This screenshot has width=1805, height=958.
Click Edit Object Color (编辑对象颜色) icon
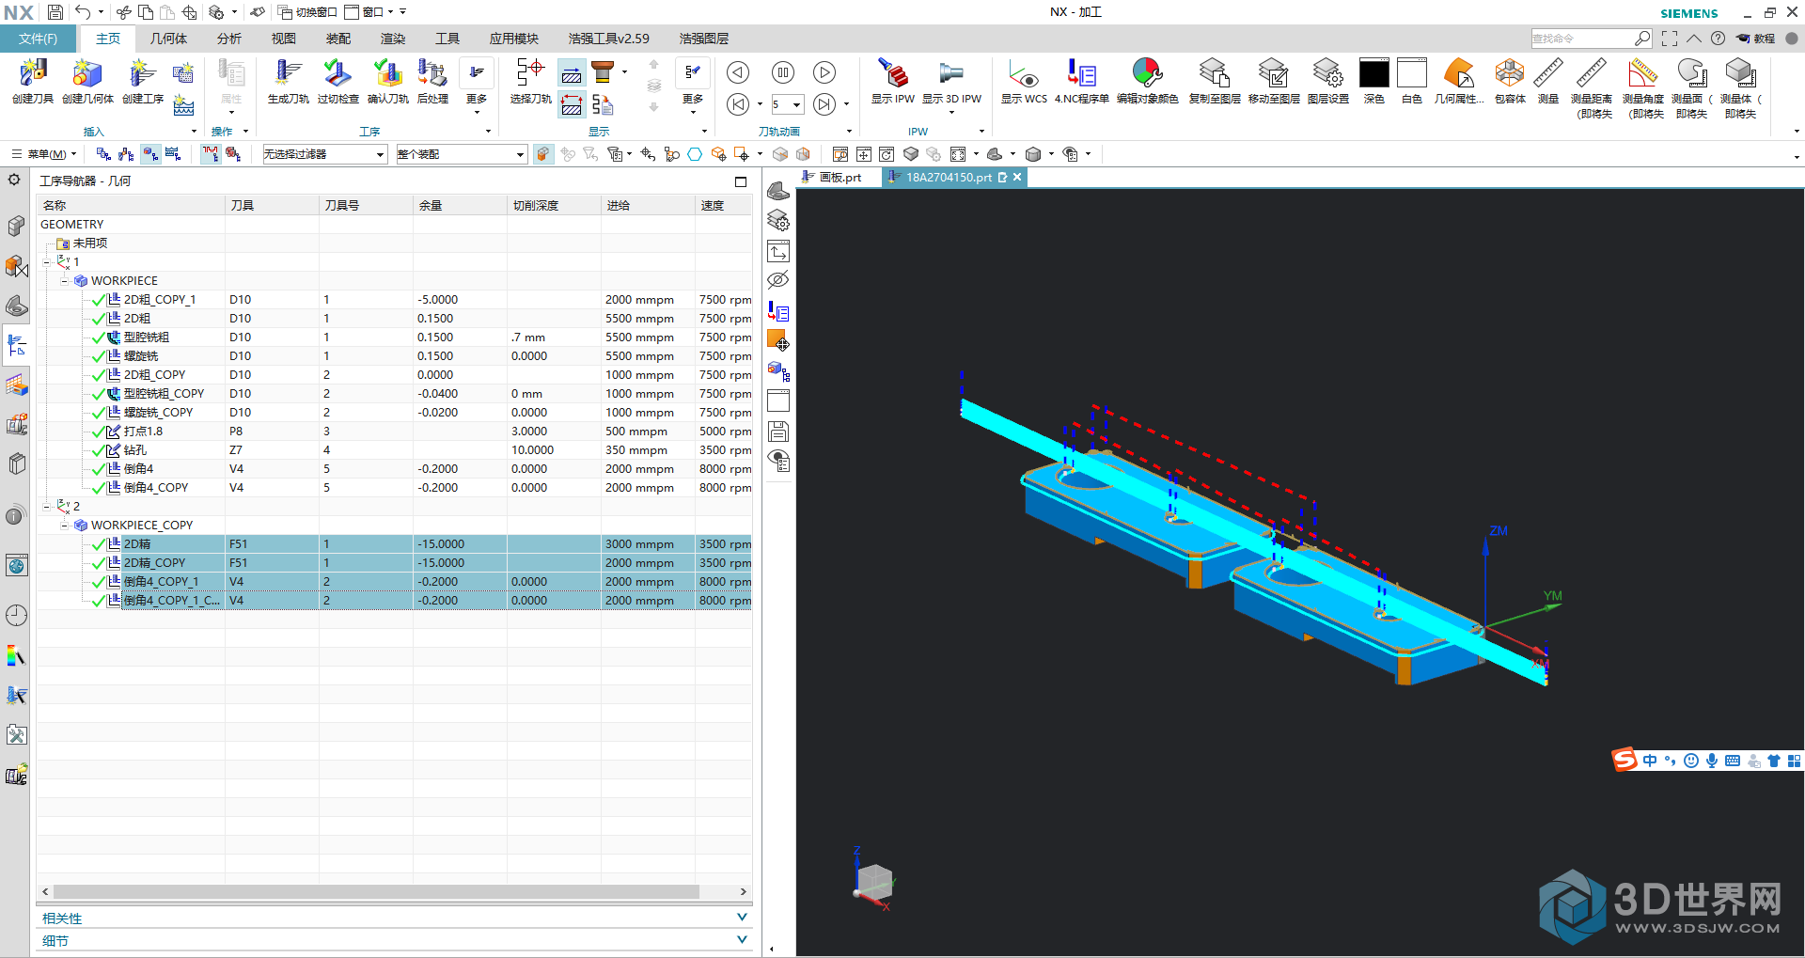(x=1147, y=73)
